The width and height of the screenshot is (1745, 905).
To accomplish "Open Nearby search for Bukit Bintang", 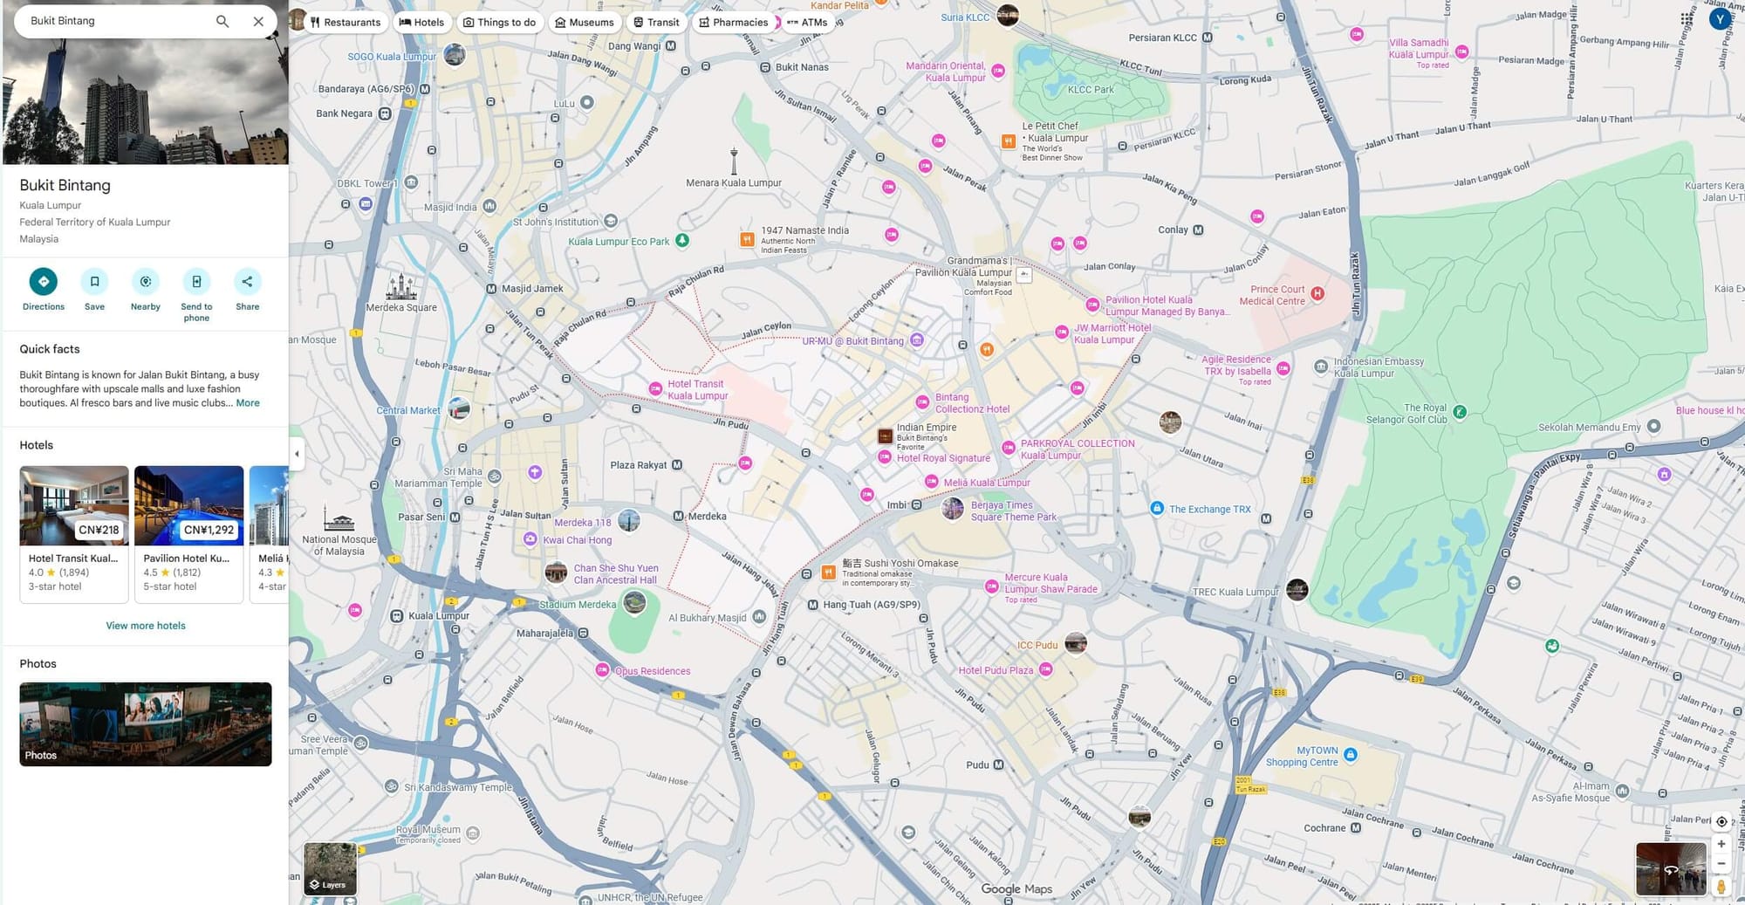I will tap(145, 282).
